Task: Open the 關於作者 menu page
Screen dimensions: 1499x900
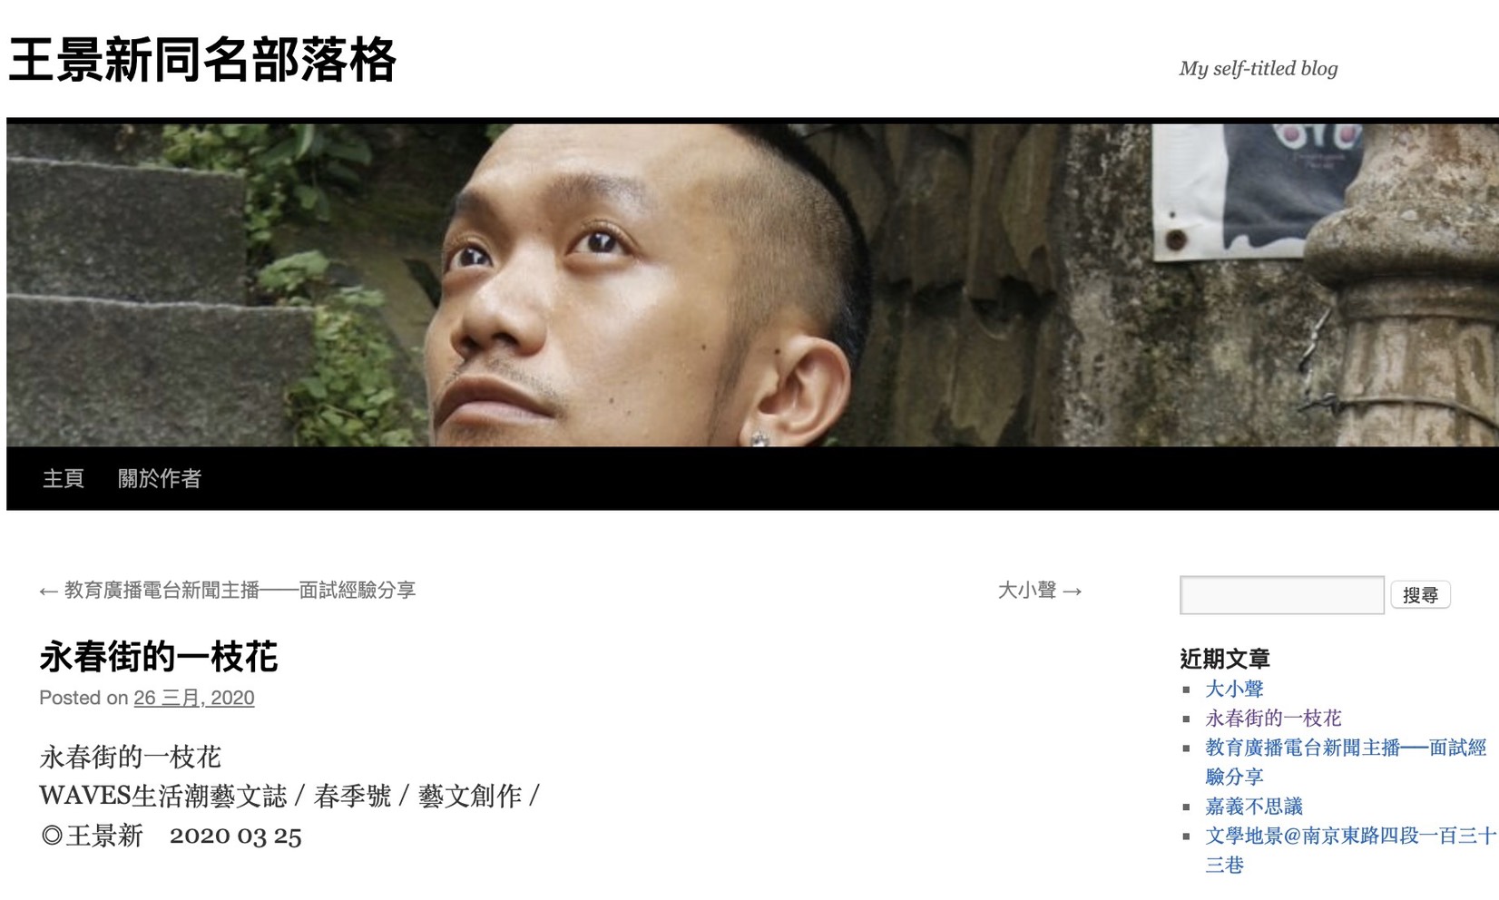Action: tap(160, 478)
